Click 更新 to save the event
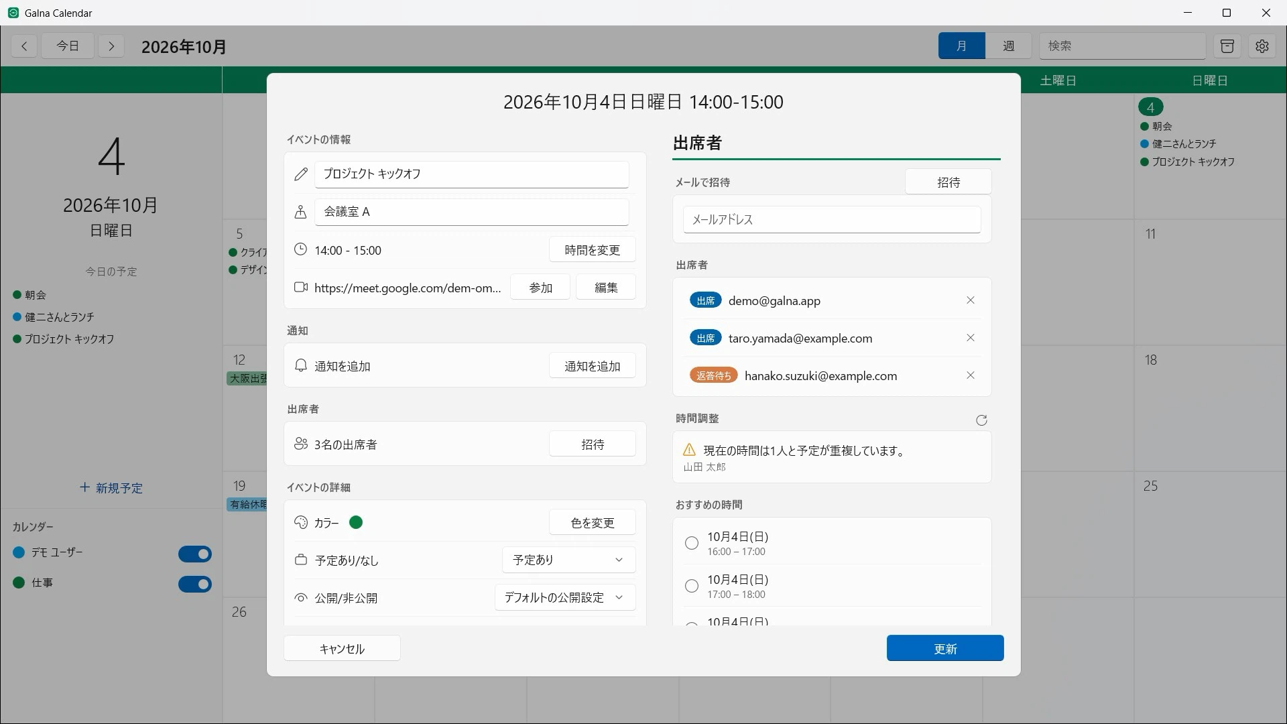The height and width of the screenshot is (724, 1287). (x=945, y=648)
